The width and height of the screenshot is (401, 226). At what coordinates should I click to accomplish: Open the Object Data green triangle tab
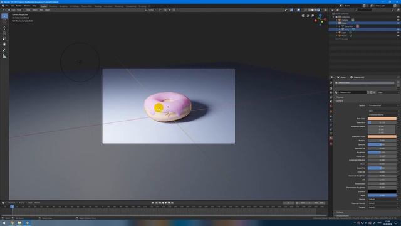331,134
